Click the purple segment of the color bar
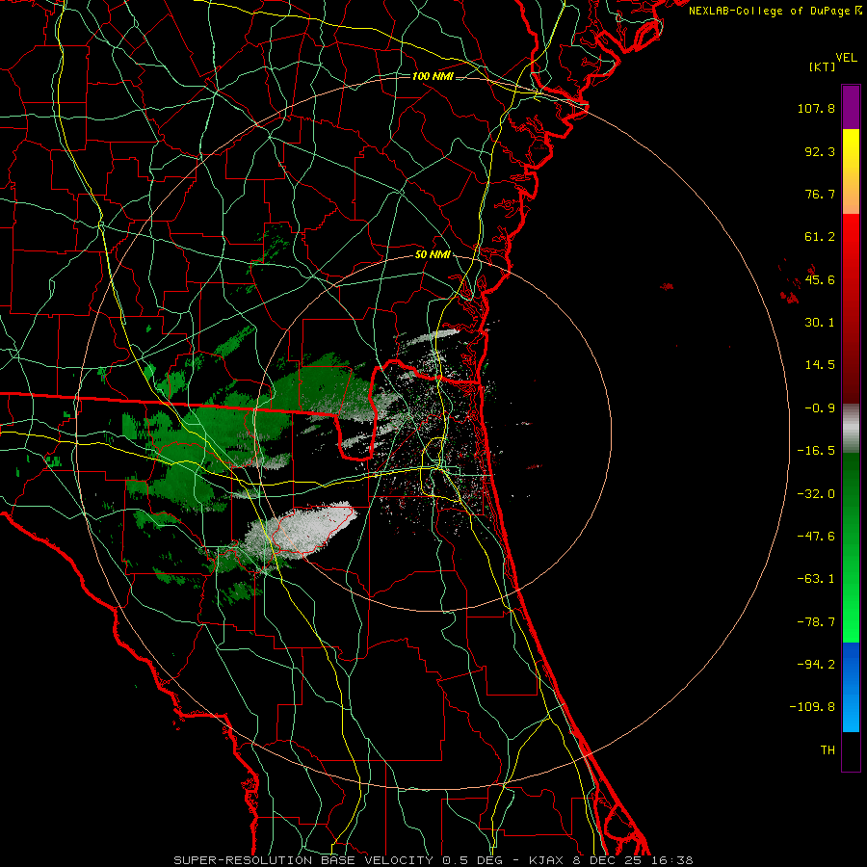This screenshot has height=867, width=867. (851, 108)
